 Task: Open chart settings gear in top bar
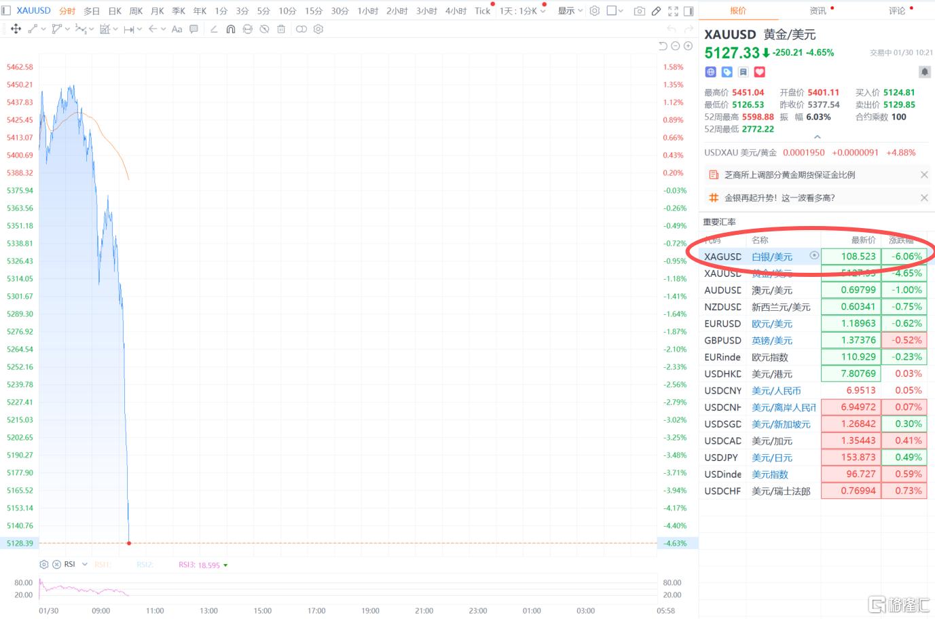(595, 11)
